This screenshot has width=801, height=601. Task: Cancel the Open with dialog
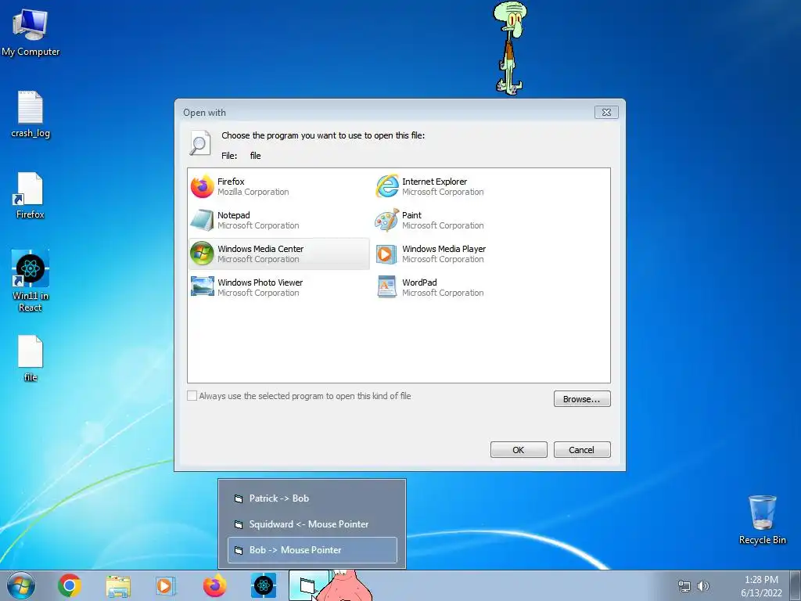[x=582, y=450]
